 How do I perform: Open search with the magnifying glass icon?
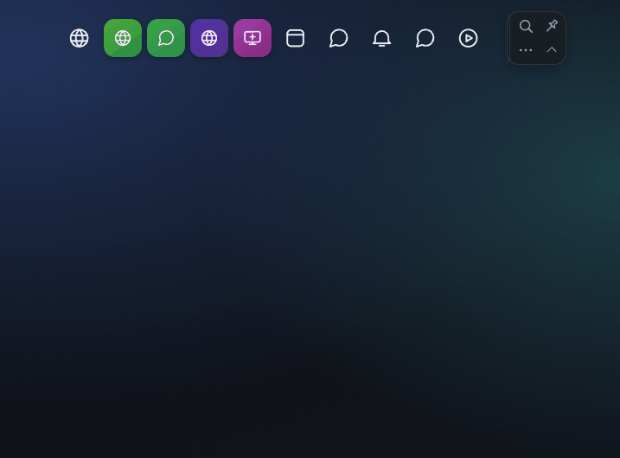click(526, 26)
